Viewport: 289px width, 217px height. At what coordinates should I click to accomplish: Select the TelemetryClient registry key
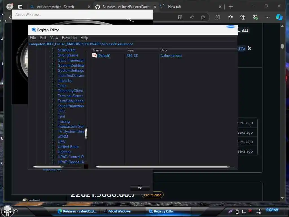coord(70,91)
